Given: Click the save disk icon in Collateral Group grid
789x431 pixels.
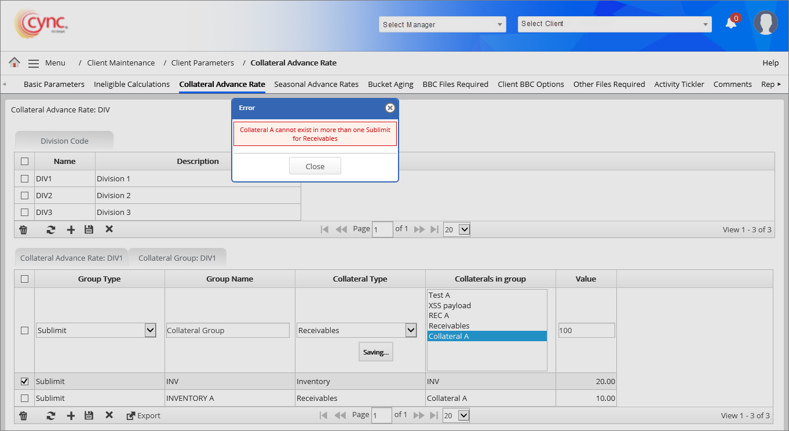Looking at the screenshot, I should pos(89,415).
